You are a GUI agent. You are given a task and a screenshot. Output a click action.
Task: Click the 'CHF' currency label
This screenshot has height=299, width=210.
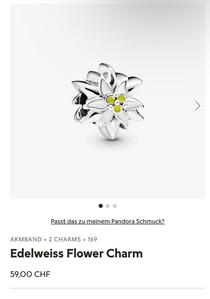coord(42,274)
